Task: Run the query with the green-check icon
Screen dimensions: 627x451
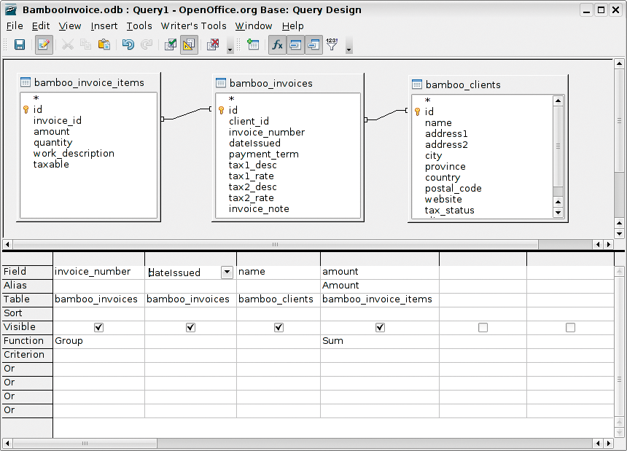Action: coord(171,44)
